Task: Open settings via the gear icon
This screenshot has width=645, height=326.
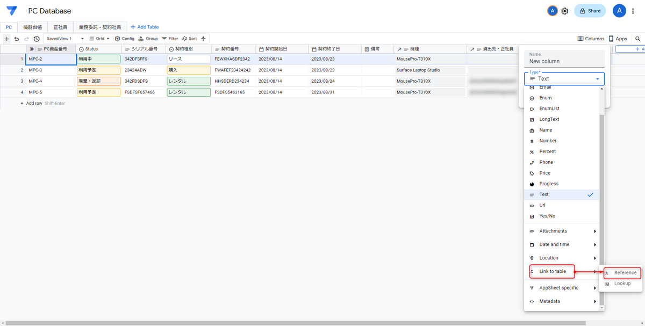Action: 565,11
